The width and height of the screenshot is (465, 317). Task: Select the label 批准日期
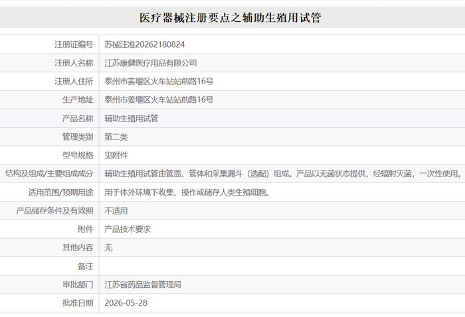(78, 303)
